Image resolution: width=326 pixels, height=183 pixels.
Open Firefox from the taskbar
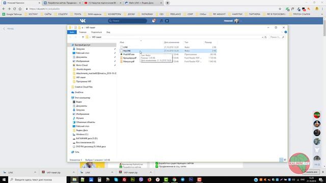149,179
